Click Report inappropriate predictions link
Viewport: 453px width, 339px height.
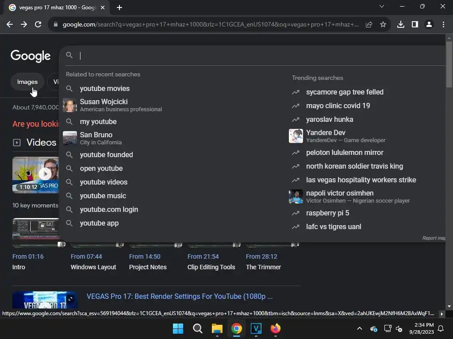coord(434,238)
